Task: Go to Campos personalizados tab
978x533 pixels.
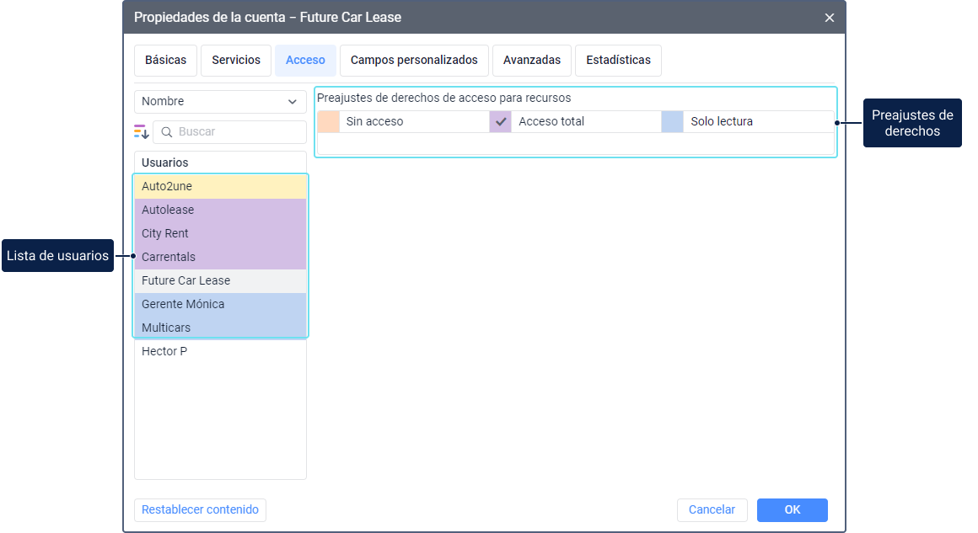Action: 414,61
